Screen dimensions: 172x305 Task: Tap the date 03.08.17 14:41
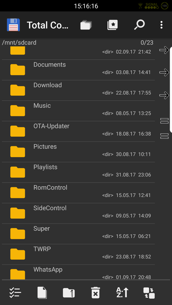(x=134, y=72)
